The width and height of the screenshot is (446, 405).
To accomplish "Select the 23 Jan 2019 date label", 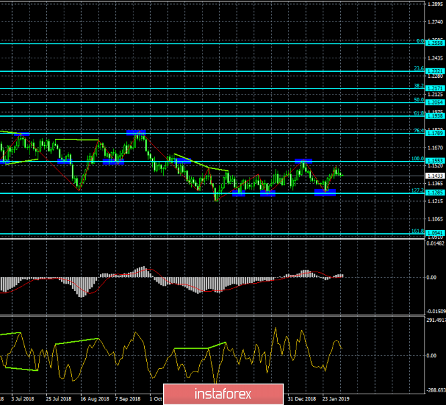I will click(x=337, y=398).
